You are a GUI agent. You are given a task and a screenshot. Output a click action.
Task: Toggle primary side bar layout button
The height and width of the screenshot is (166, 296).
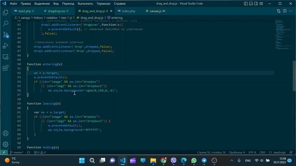click(246, 4)
